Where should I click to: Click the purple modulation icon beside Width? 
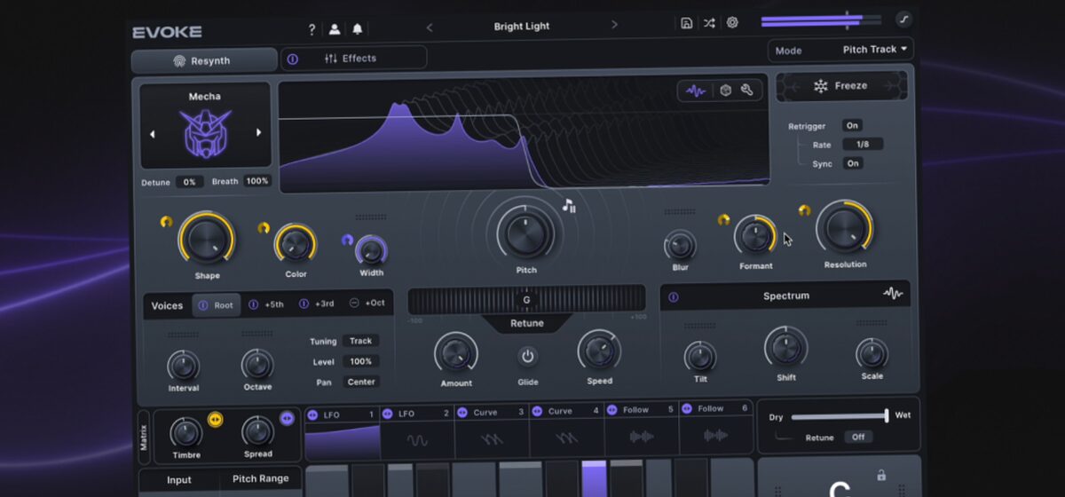coord(347,240)
